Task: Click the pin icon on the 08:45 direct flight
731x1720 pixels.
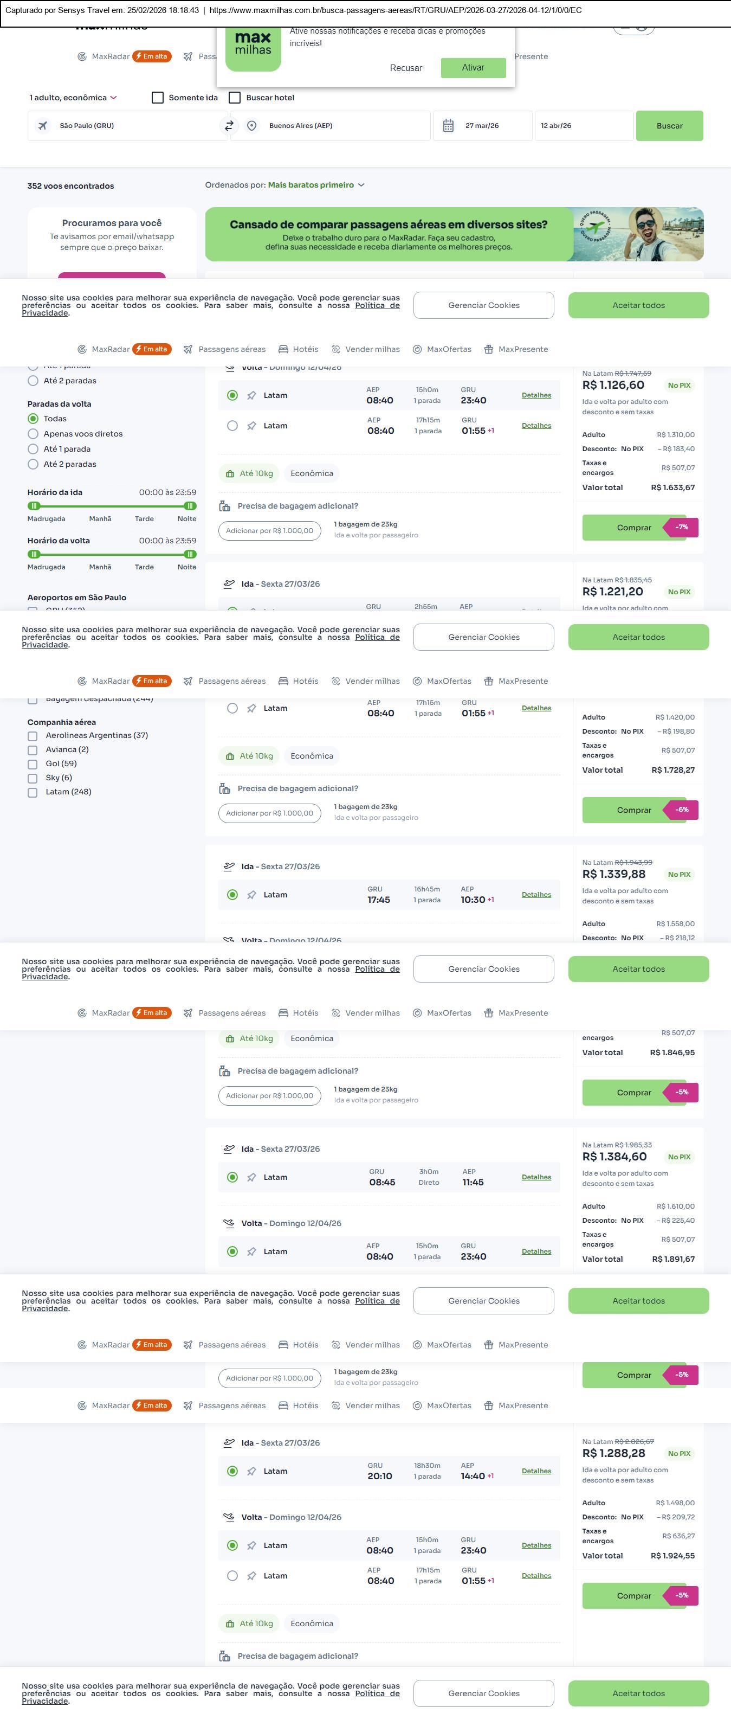Action: 251,1177
